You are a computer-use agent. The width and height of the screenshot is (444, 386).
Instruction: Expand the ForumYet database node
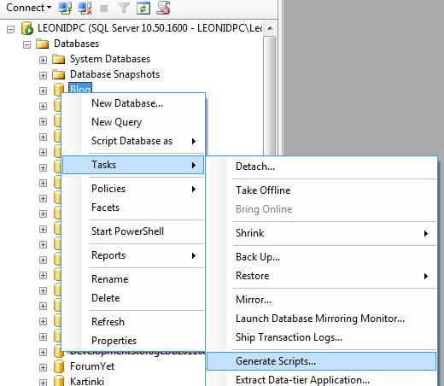[43, 367]
